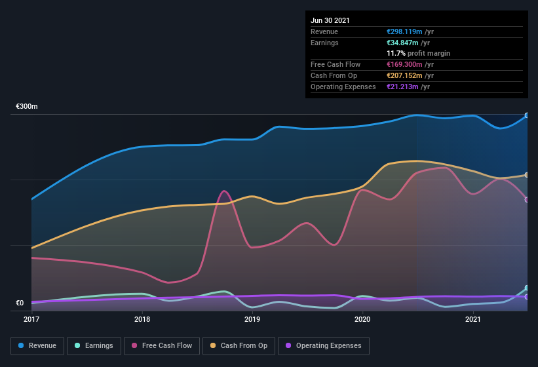Click the Cash From Op label in the tooltip
Image resolution: width=538 pixels, height=367 pixels.
[334, 75]
